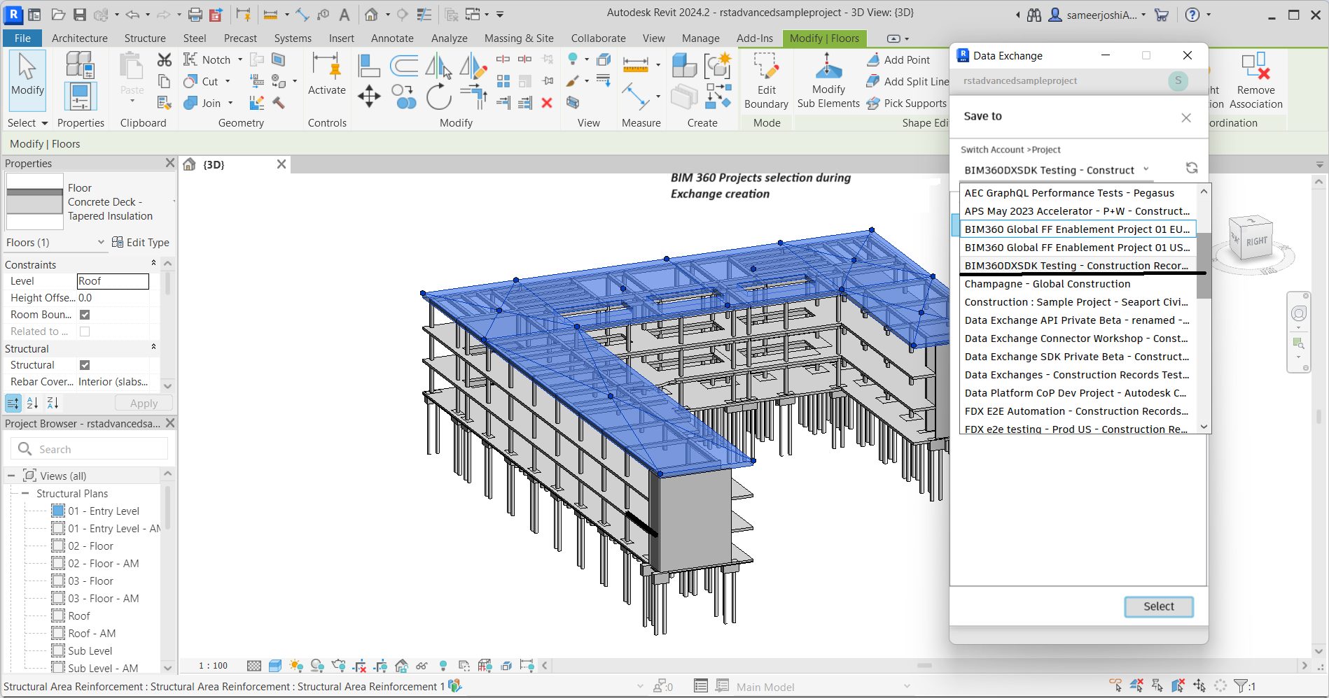Switch to the Architecture ribbon tab
Screen dimensions: 1329x698
tap(79, 38)
